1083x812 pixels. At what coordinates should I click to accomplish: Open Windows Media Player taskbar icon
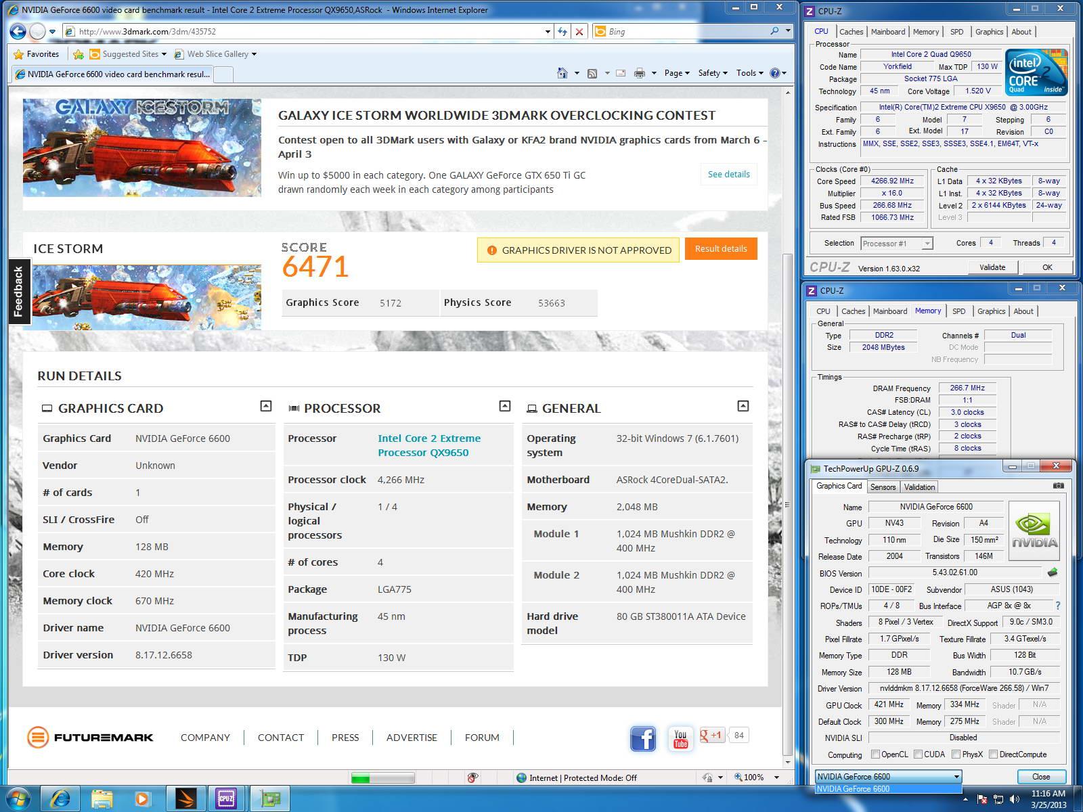tap(143, 799)
